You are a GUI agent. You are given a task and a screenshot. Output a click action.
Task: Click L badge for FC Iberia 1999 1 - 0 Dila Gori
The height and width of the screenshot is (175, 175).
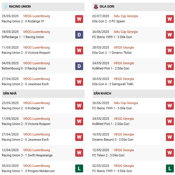[x=170, y=168]
